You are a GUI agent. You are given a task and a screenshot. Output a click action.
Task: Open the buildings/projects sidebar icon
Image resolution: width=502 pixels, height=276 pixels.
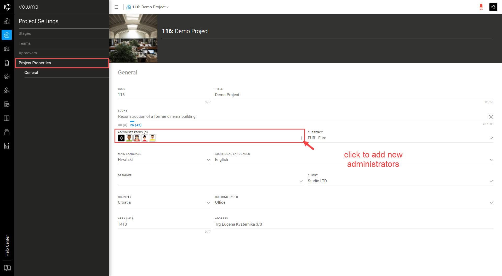pos(7,21)
